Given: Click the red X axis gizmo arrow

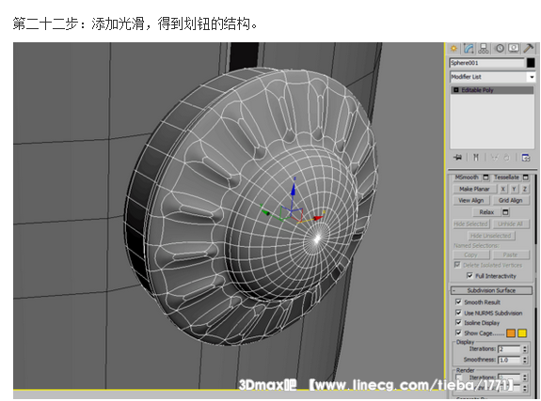Looking at the screenshot, I should point(317,218).
